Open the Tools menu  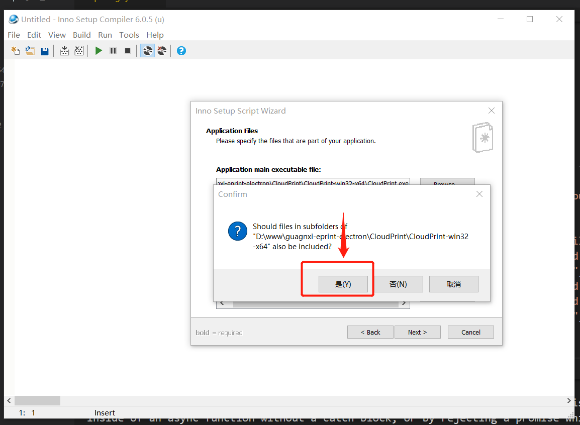[129, 35]
